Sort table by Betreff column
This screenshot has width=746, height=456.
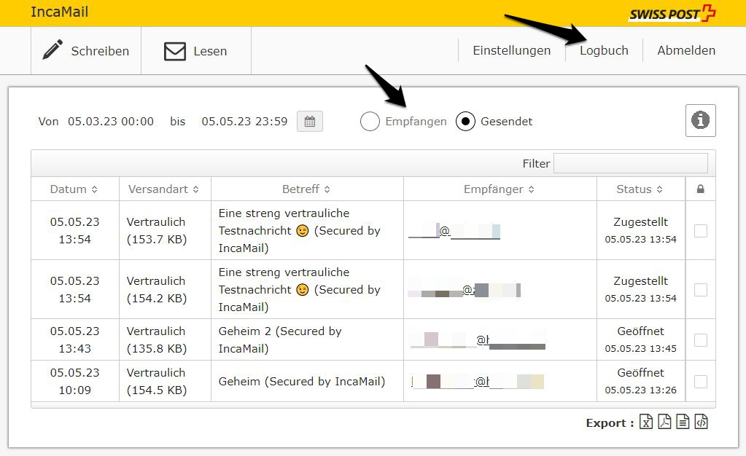click(306, 189)
